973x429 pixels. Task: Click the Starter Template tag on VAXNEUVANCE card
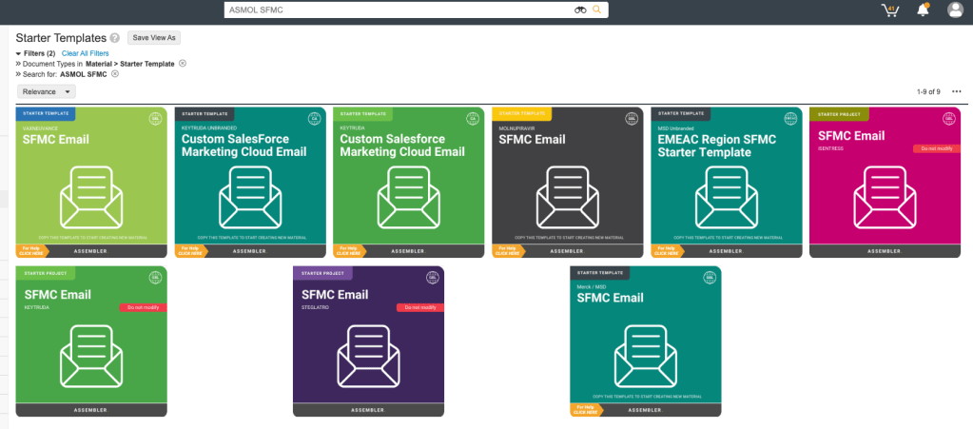point(46,113)
